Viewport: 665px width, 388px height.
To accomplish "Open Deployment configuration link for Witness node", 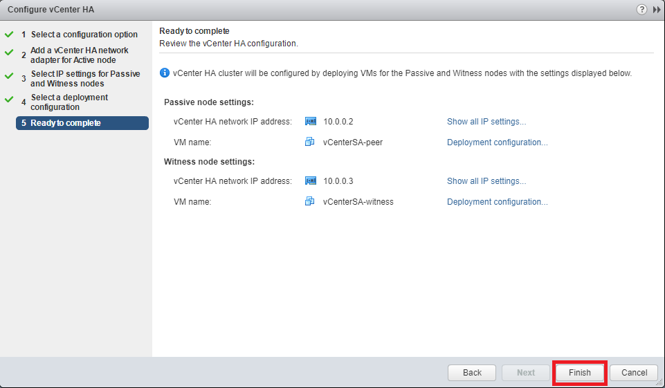I will 498,202.
